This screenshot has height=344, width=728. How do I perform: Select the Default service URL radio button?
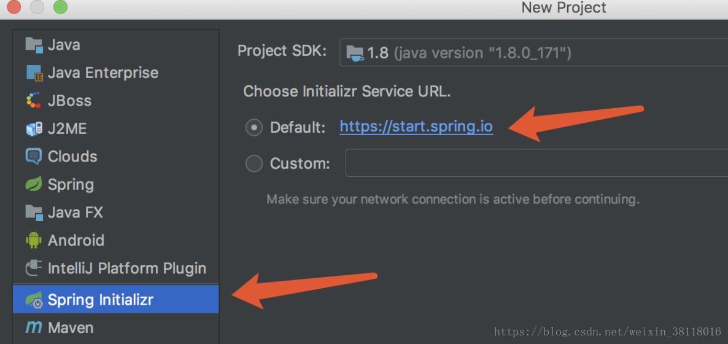[254, 127]
